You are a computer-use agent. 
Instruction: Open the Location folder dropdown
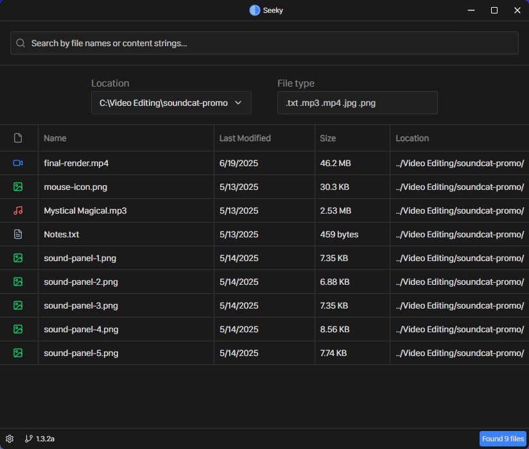[171, 103]
